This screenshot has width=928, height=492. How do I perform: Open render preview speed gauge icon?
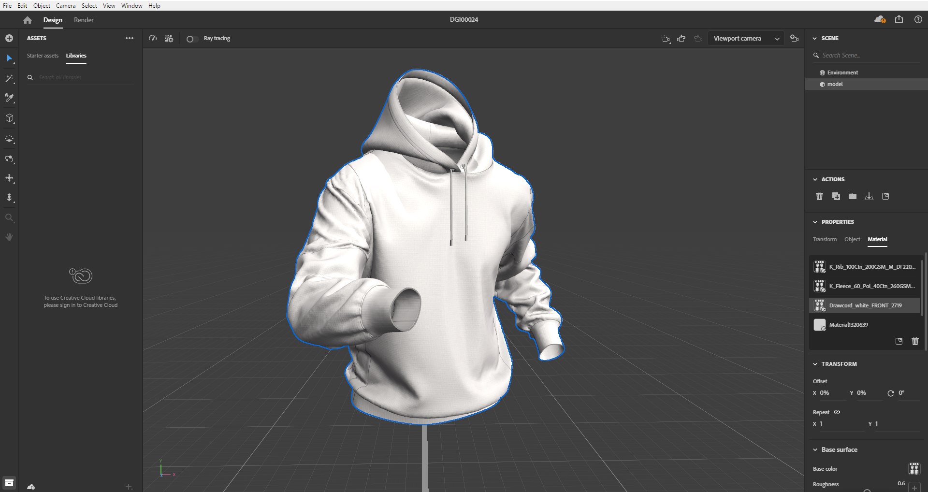click(153, 38)
